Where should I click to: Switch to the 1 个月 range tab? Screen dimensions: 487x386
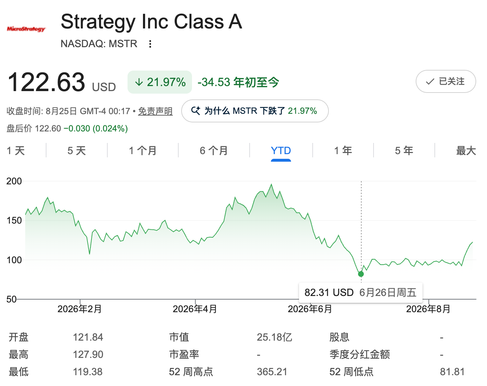(x=143, y=151)
